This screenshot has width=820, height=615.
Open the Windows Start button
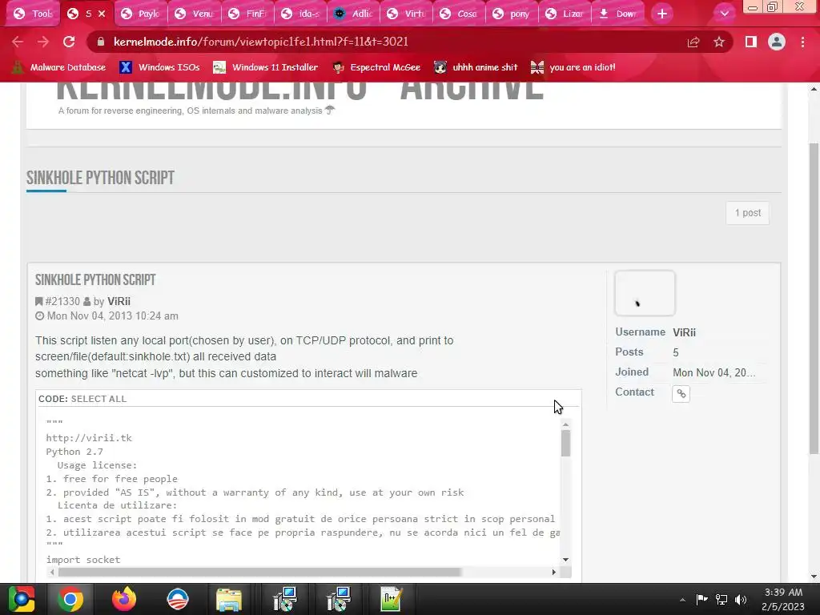click(x=21, y=599)
